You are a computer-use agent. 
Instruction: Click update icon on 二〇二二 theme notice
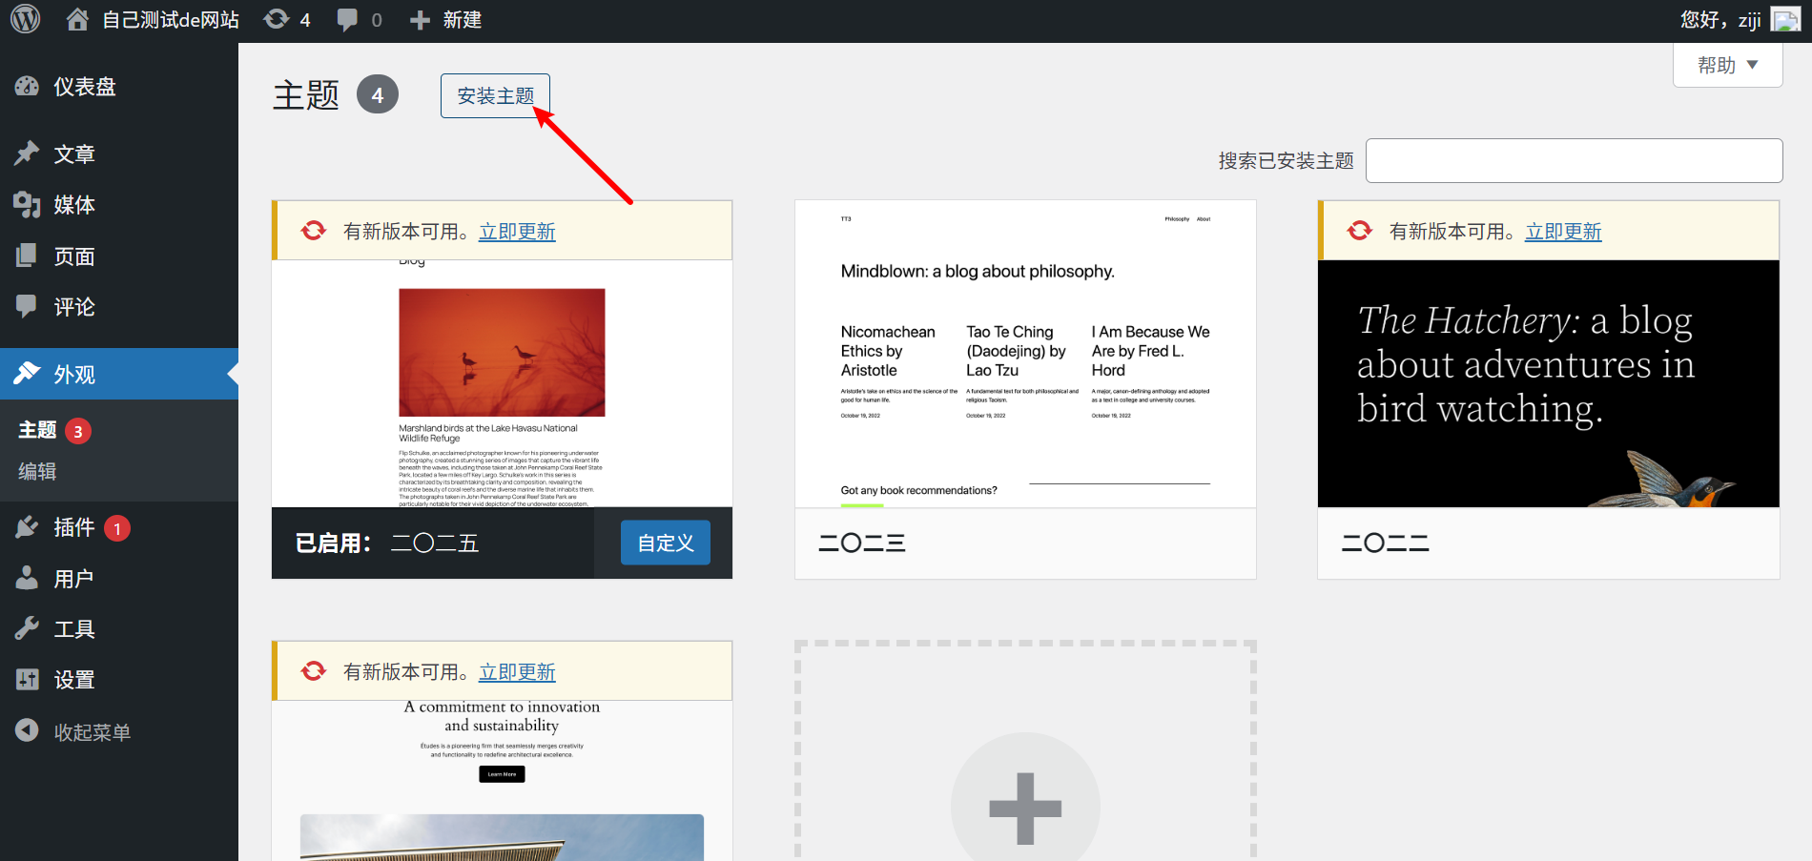coord(1360,231)
